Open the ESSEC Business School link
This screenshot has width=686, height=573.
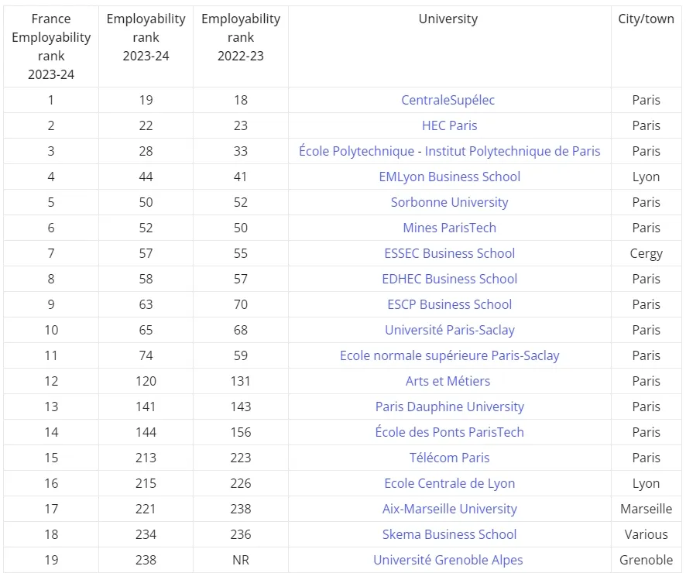449,253
